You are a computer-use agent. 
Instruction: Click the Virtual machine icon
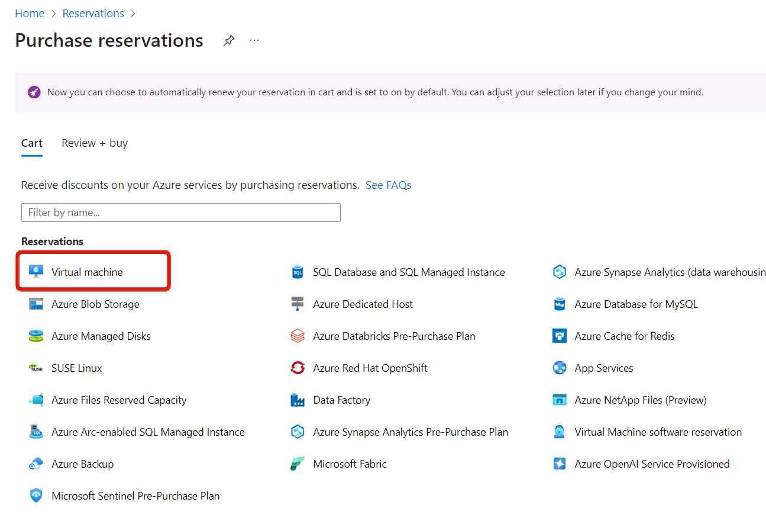pos(36,272)
